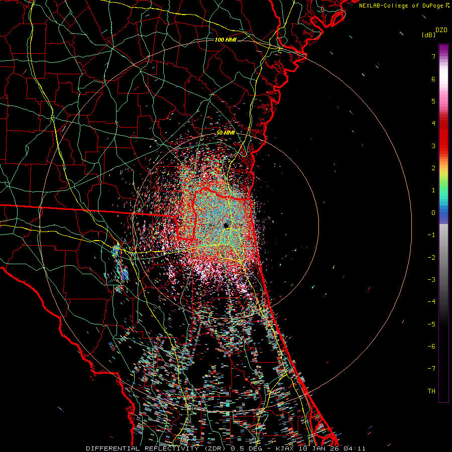Click the 4 value on color scale

coord(433,124)
